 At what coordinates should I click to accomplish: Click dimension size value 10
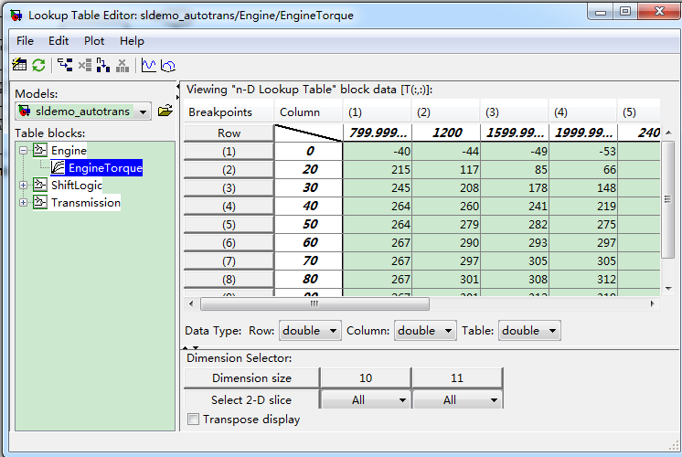(x=366, y=377)
